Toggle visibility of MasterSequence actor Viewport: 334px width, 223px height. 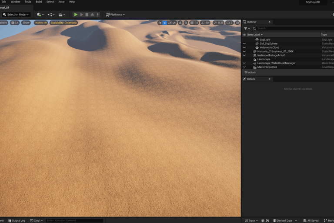[x=244, y=67]
